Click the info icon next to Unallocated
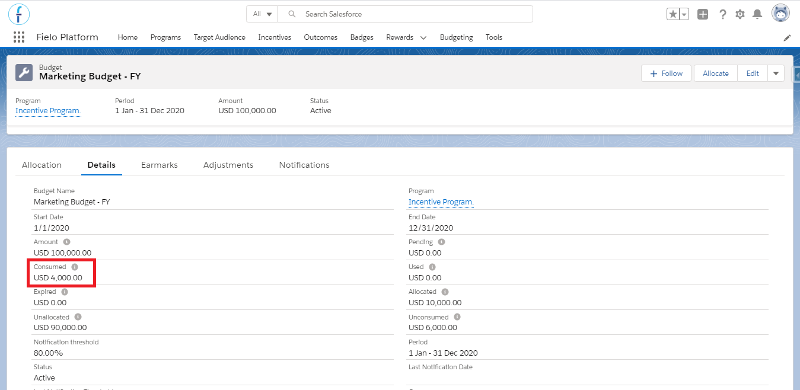 coord(78,317)
